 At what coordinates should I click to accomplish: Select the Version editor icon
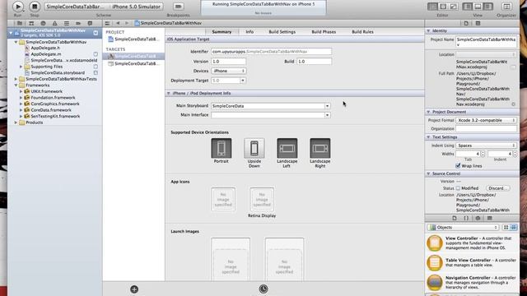coord(454,7)
